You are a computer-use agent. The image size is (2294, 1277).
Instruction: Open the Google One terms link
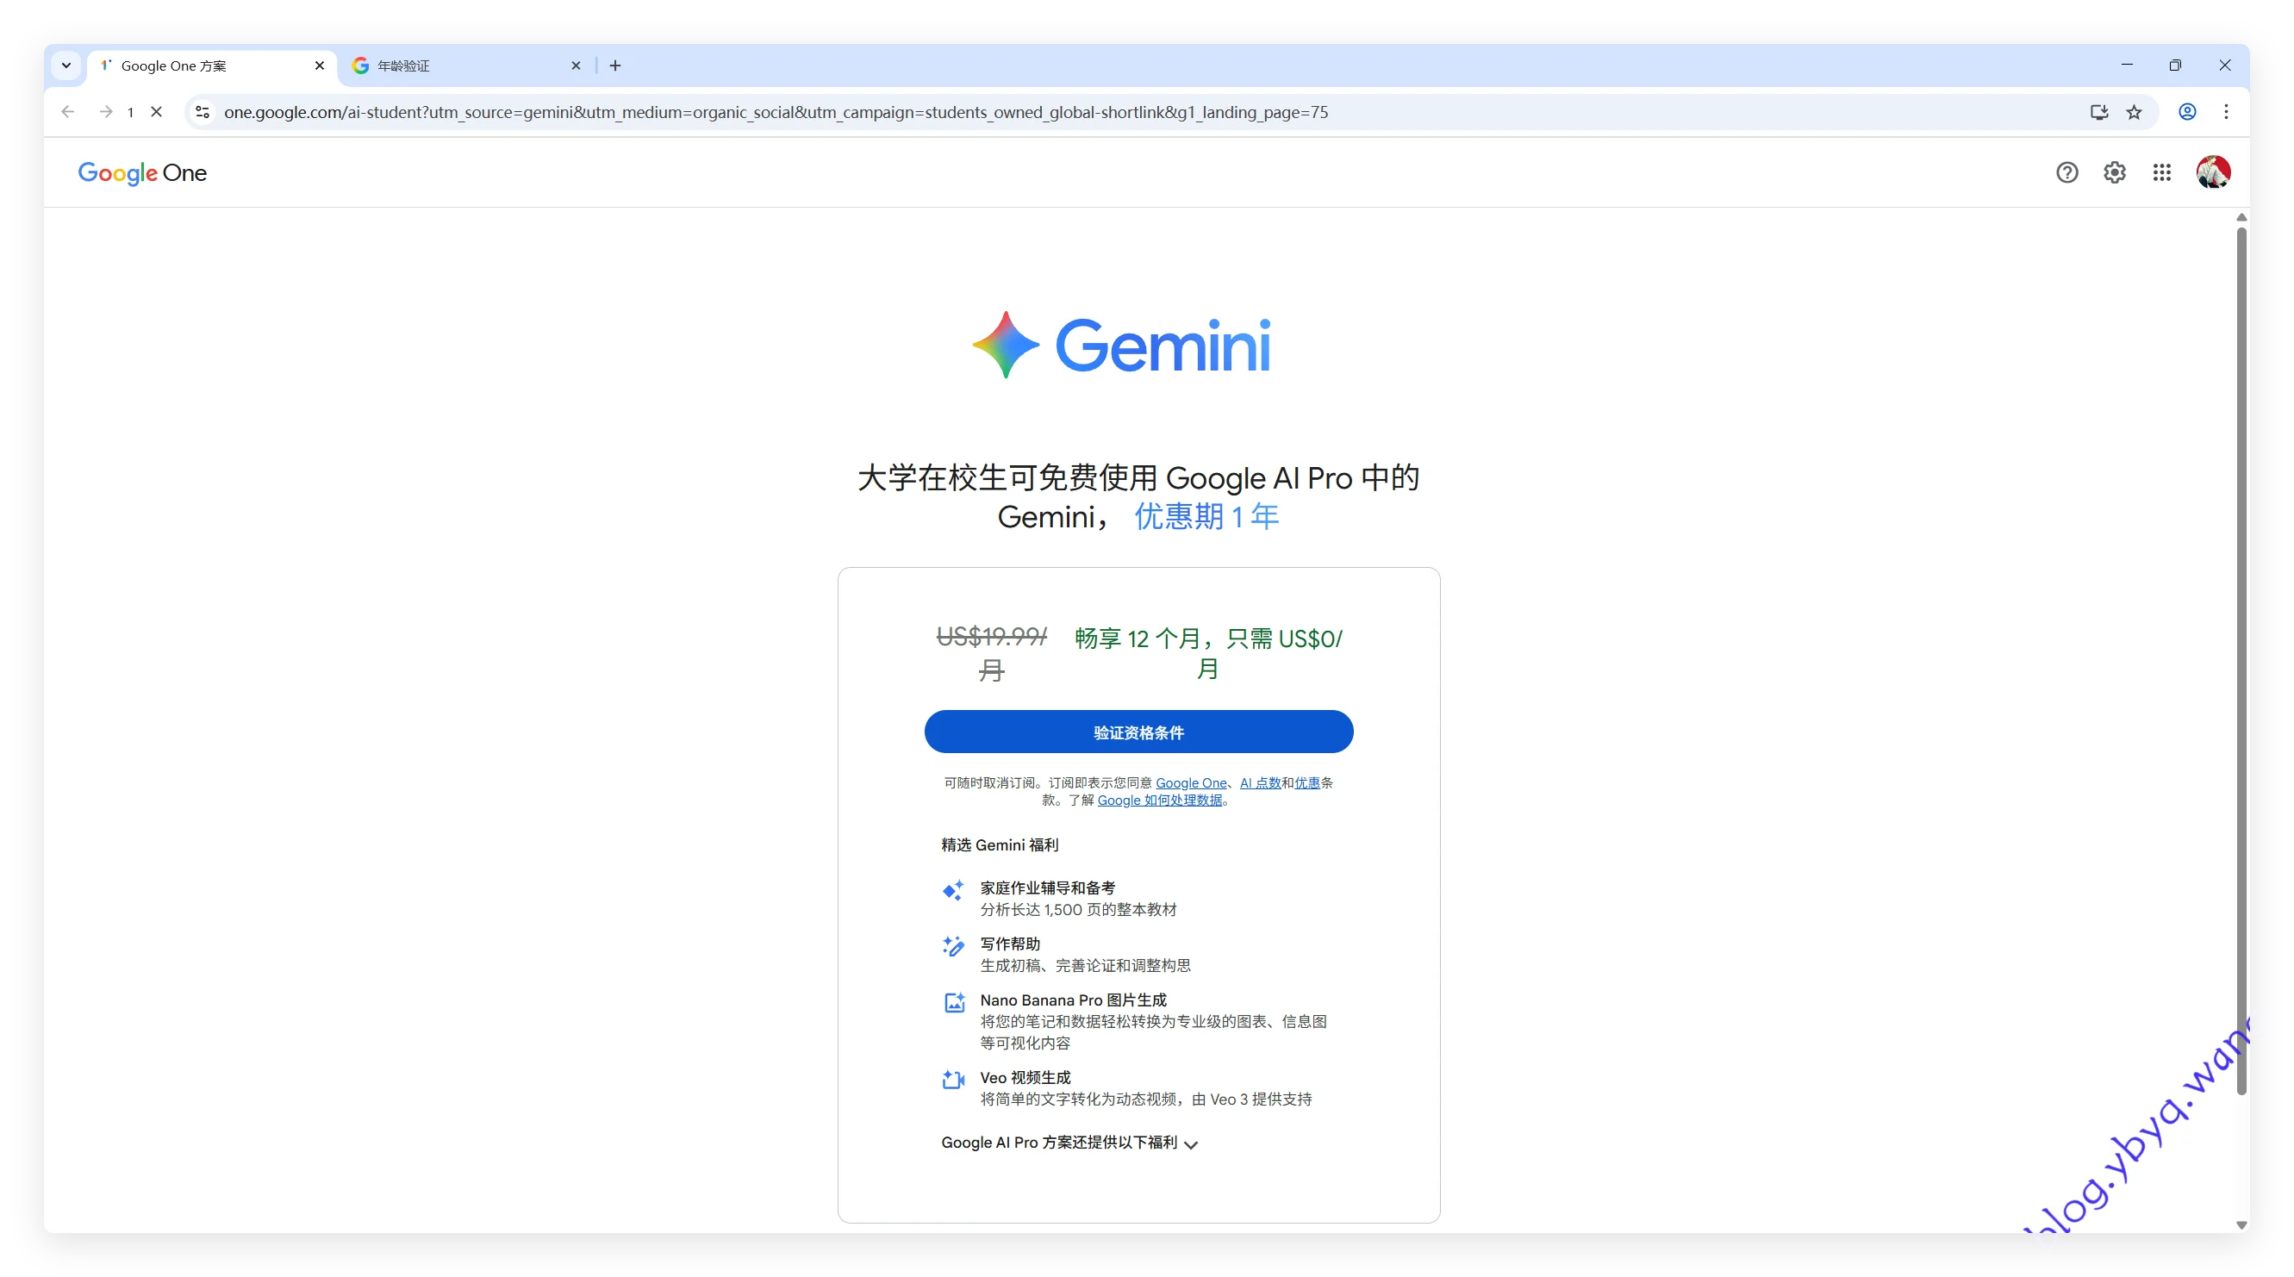(x=1191, y=782)
